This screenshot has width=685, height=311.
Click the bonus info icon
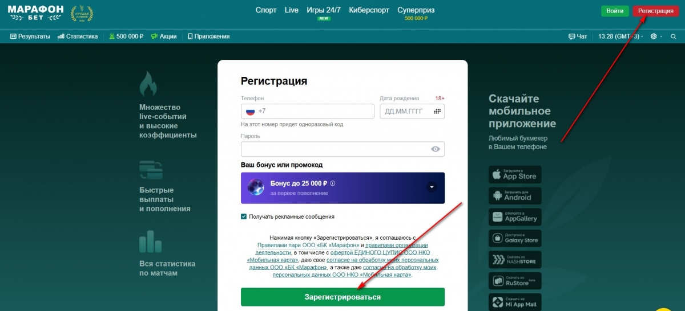[x=333, y=183]
